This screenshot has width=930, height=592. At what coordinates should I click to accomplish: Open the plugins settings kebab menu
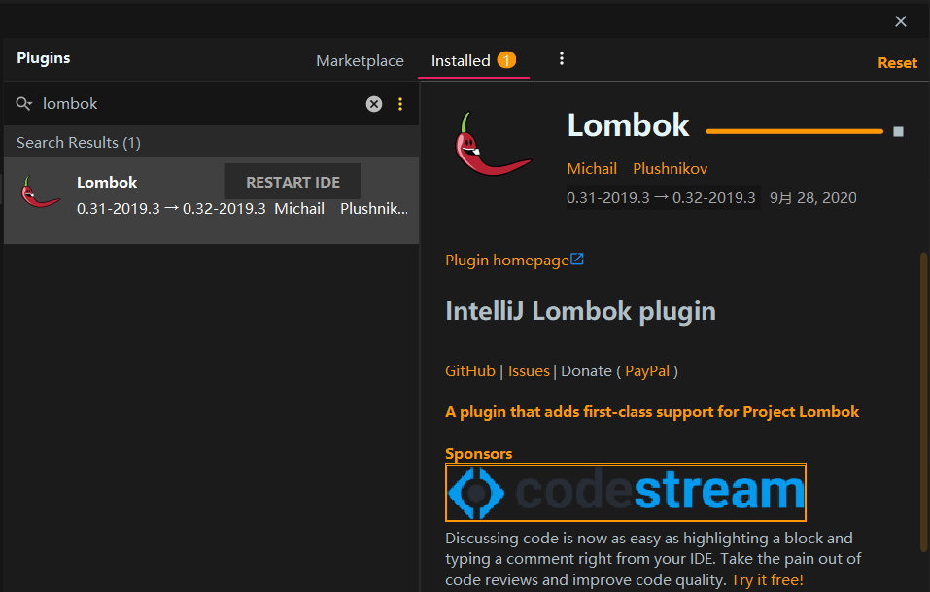click(561, 58)
